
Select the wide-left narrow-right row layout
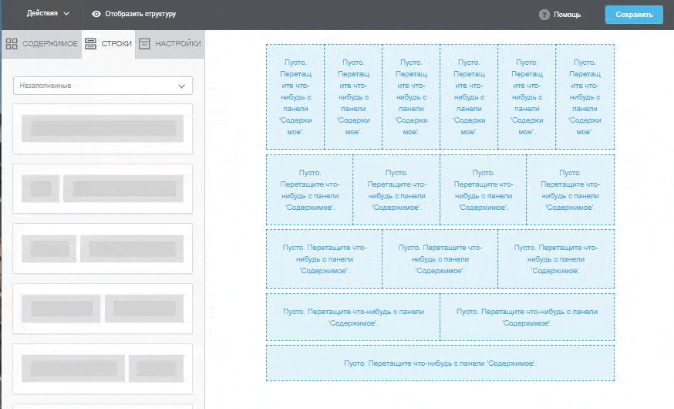point(103,369)
